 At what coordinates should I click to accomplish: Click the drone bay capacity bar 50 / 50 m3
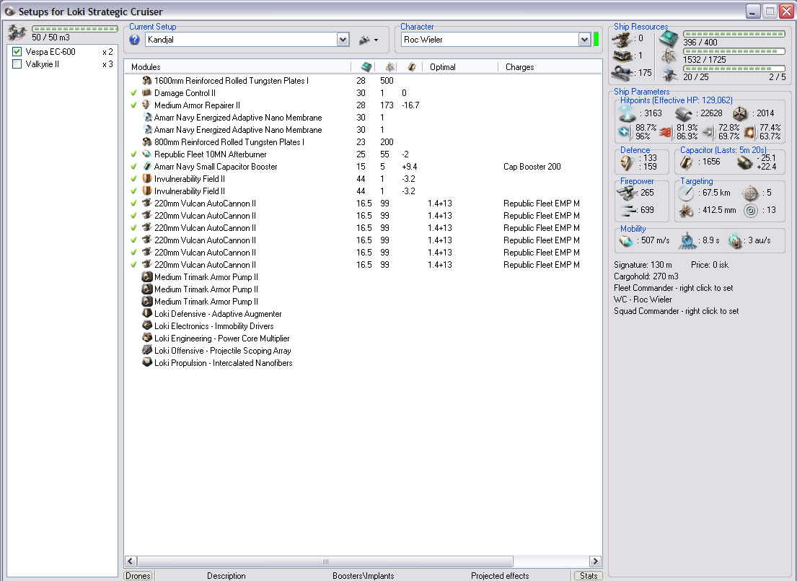[x=75, y=29]
